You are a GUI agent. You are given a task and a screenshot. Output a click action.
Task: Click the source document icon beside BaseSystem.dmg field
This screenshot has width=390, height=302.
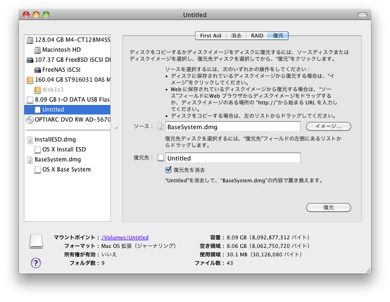161,126
